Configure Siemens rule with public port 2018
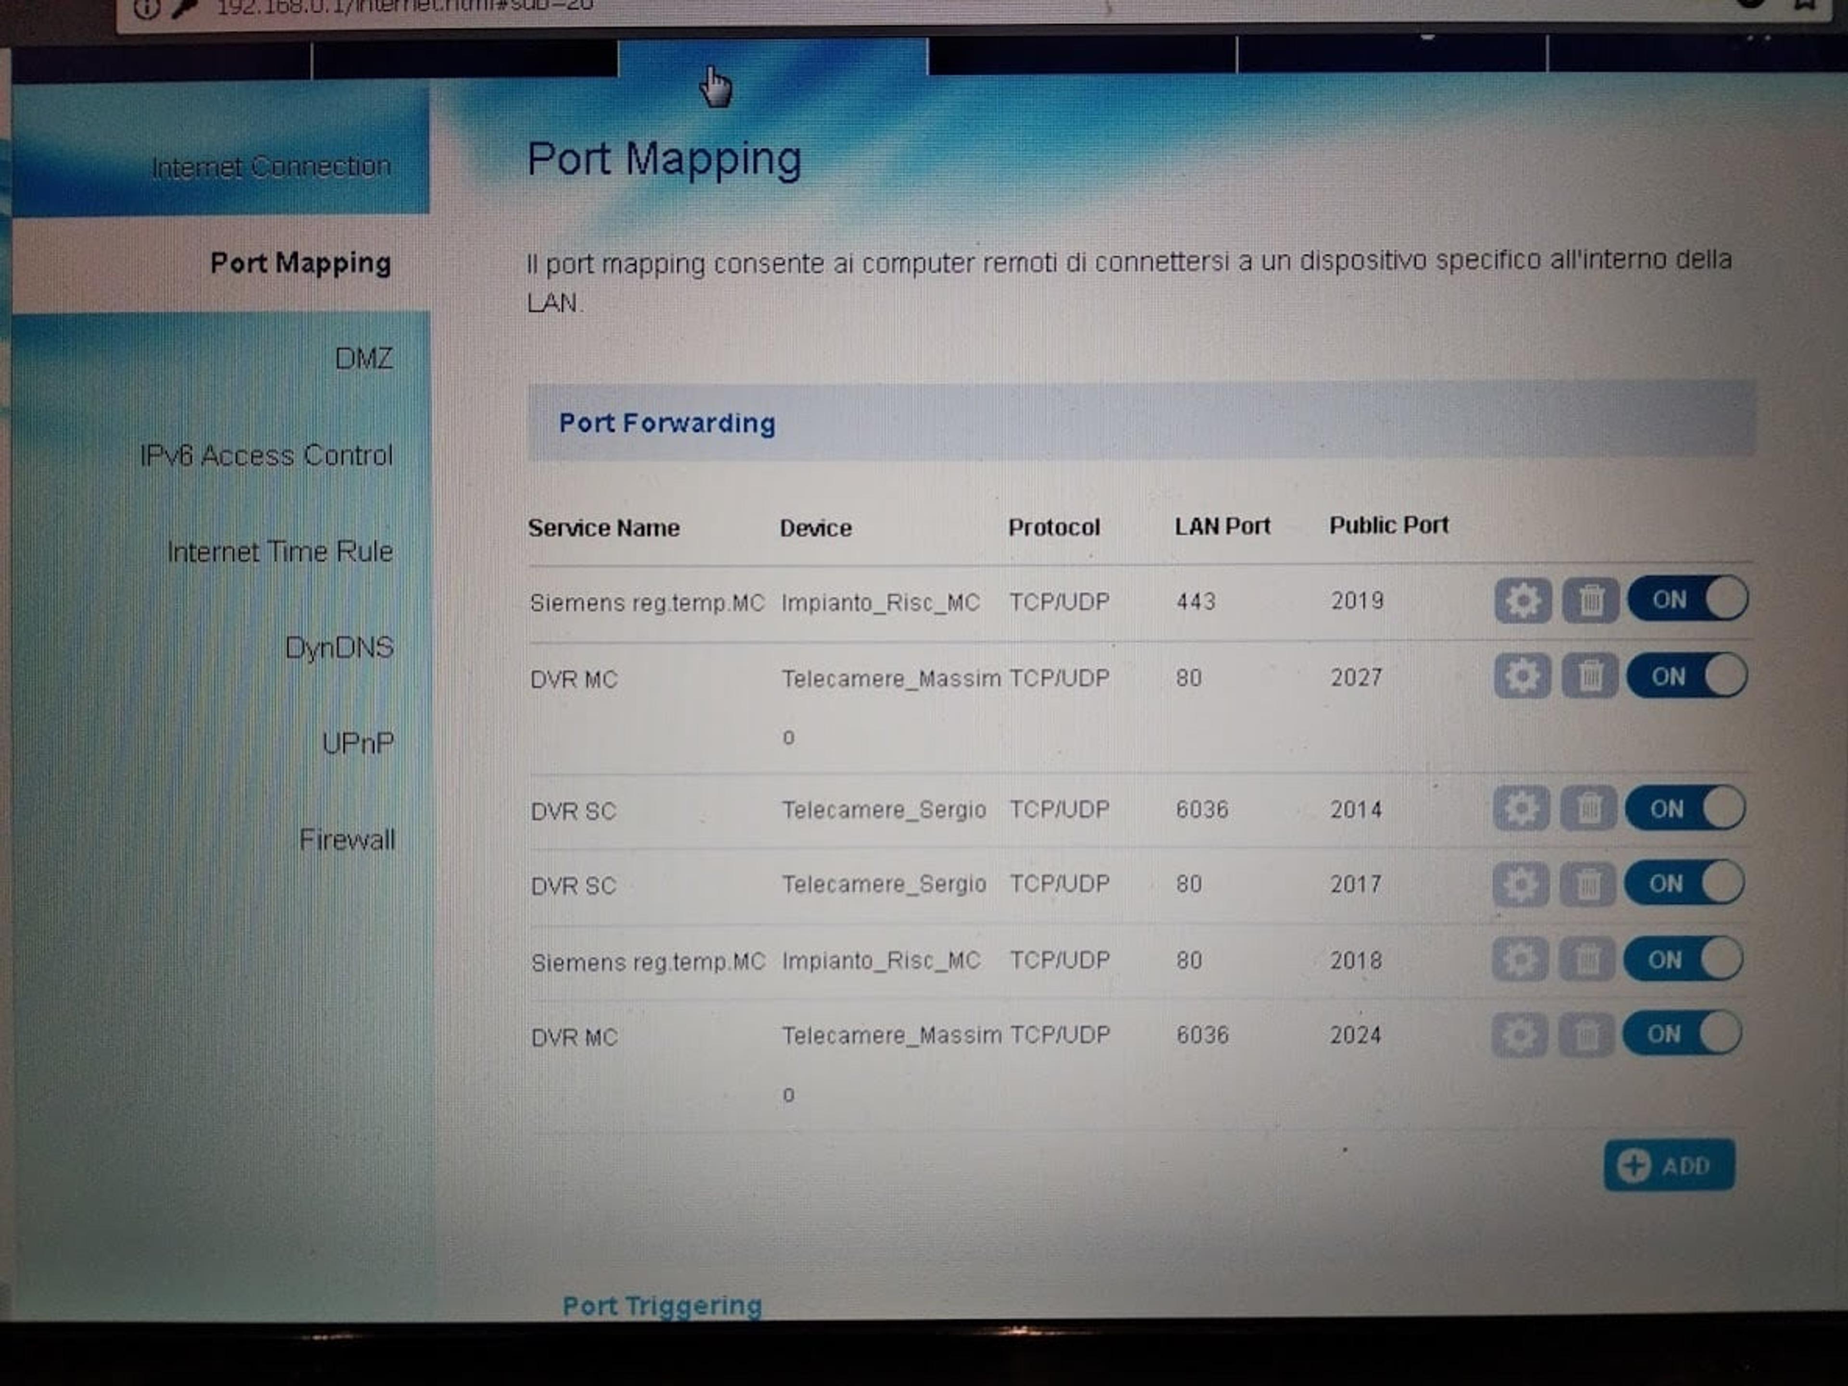 (x=1519, y=959)
